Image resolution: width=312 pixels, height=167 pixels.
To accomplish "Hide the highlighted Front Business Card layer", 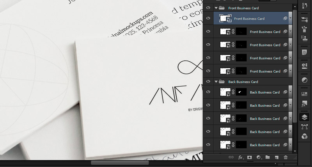I will (x=208, y=18).
